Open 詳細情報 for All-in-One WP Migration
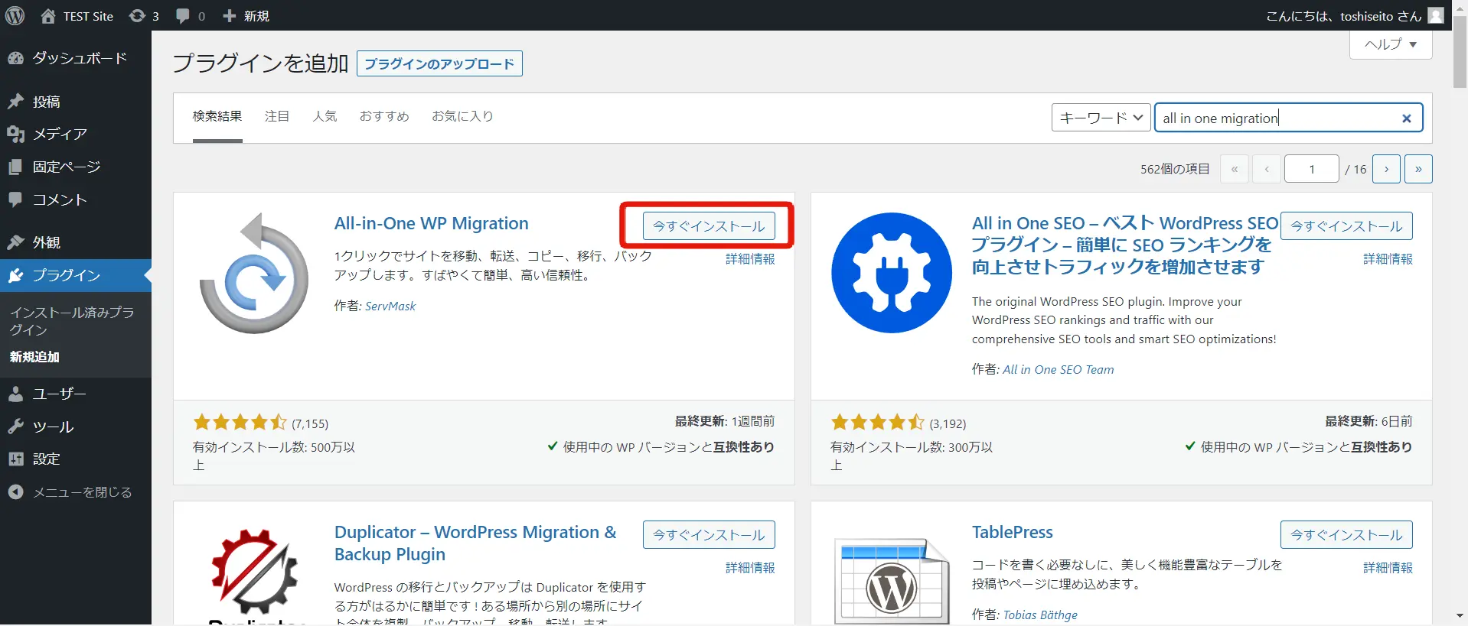 tap(750, 259)
